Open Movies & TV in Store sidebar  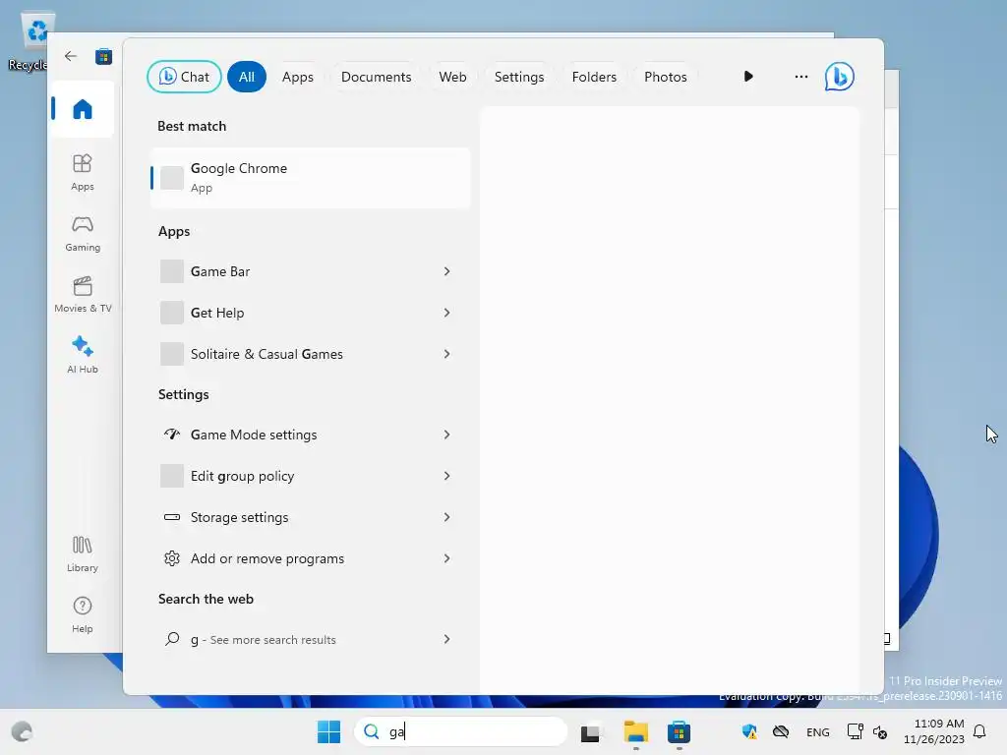(83, 295)
